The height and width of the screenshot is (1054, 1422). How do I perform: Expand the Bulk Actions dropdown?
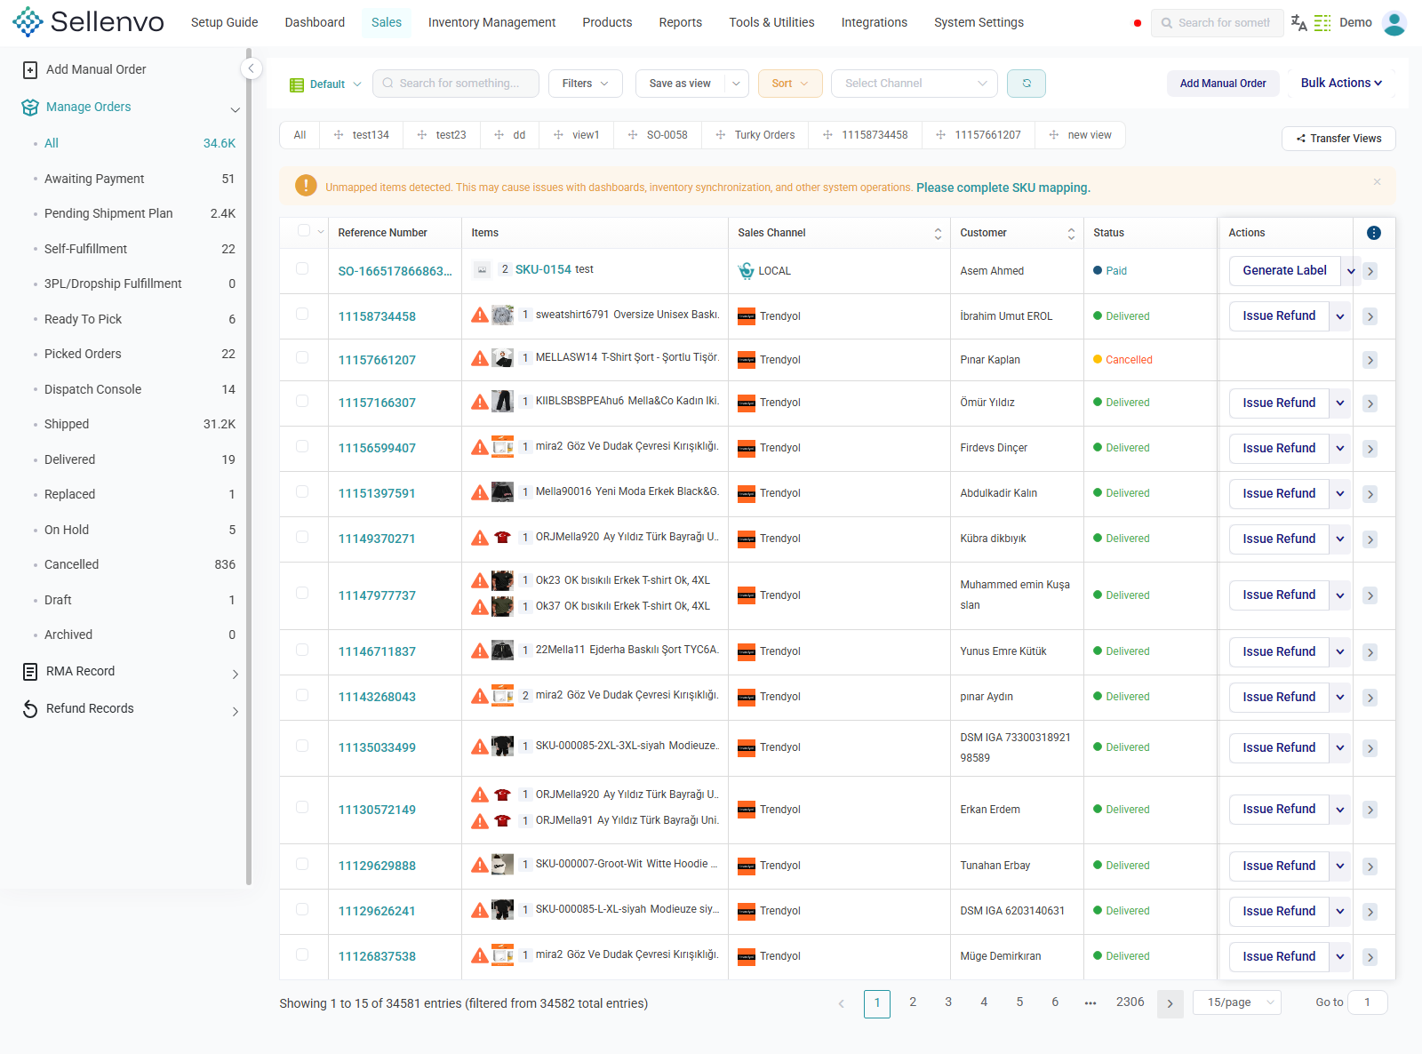(1341, 83)
